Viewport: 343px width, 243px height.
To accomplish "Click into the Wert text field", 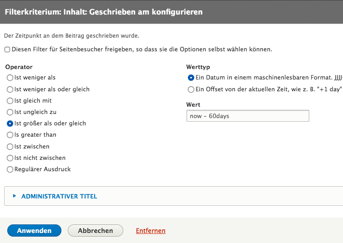I will [x=247, y=116].
